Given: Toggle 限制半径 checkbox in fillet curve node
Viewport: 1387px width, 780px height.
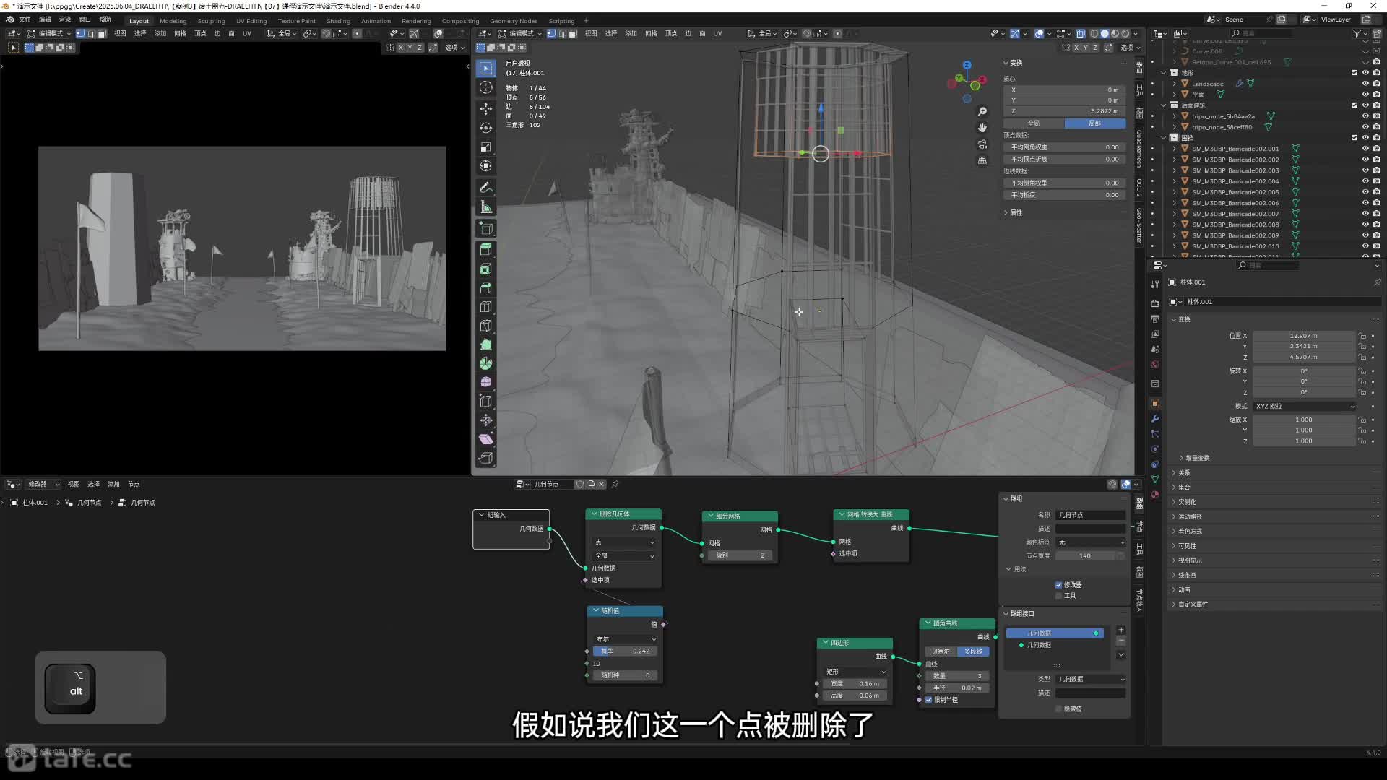Looking at the screenshot, I should coord(929,700).
